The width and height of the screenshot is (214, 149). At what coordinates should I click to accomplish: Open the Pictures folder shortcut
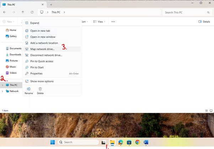[x=12, y=61]
